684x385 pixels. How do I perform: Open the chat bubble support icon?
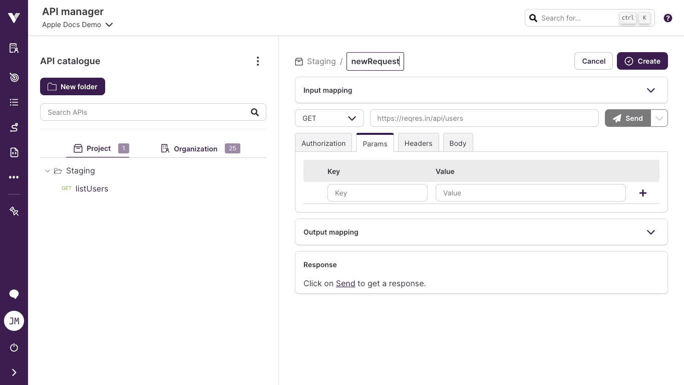[x=14, y=294]
